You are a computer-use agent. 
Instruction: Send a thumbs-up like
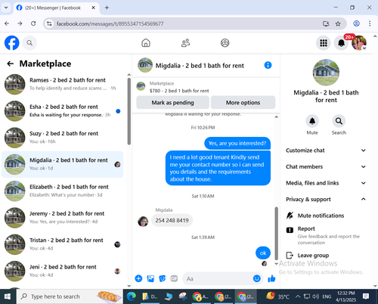[x=271, y=278]
